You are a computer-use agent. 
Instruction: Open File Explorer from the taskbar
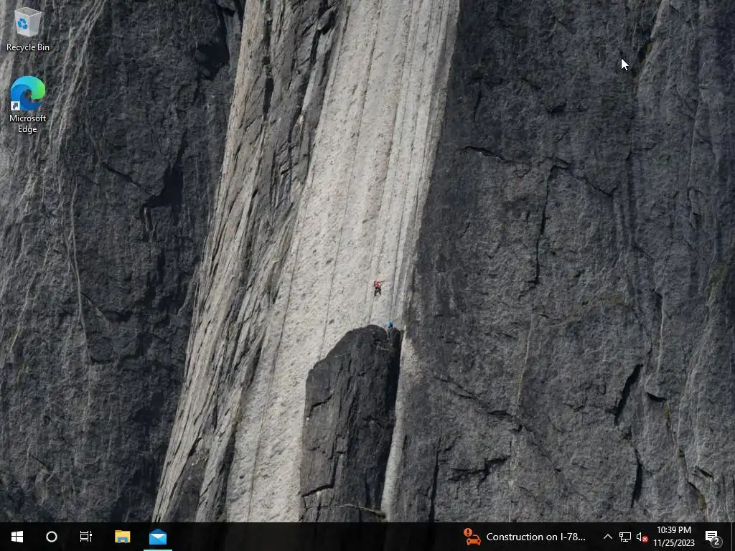pyautogui.click(x=122, y=537)
